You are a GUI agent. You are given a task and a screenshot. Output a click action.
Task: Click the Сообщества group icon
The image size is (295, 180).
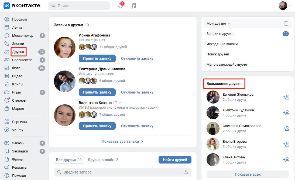coord(7,60)
